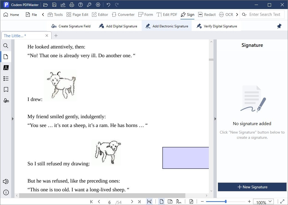Pin the toolbar with pushpin icon

pyautogui.click(x=279, y=26)
